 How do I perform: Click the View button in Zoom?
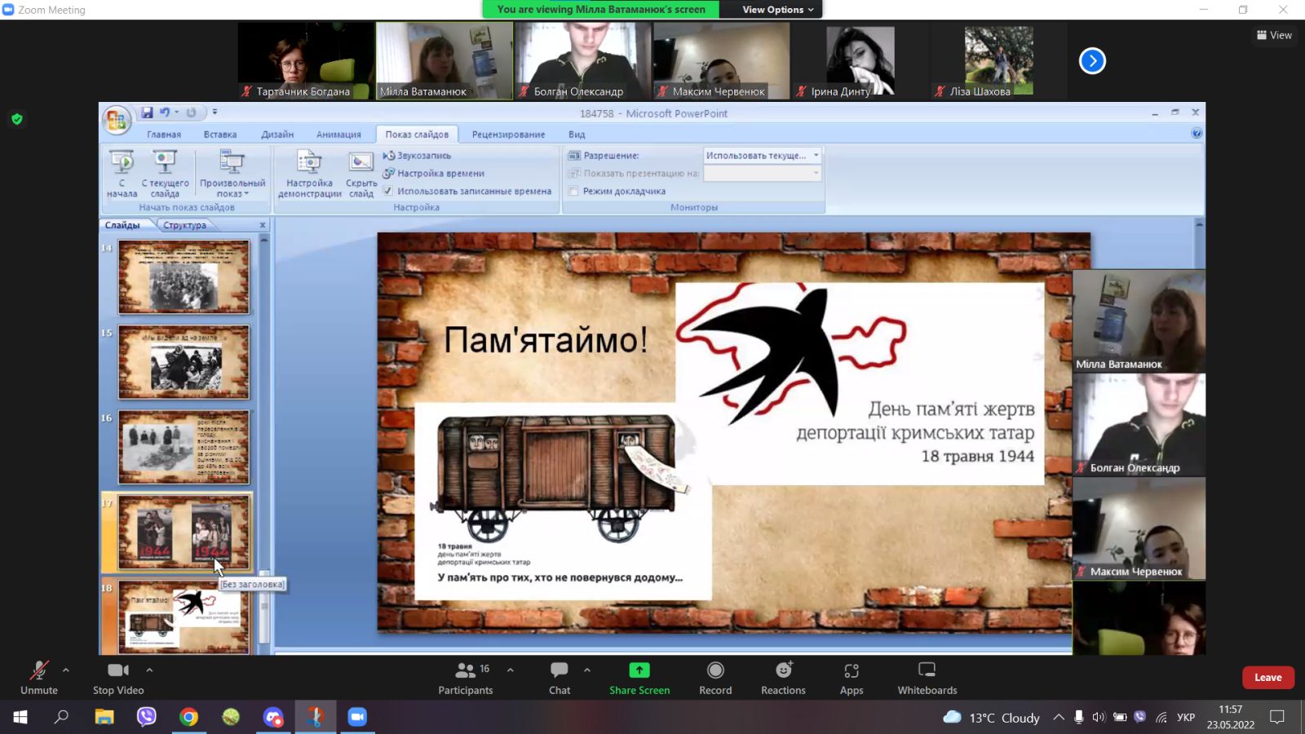coord(1274,35)
